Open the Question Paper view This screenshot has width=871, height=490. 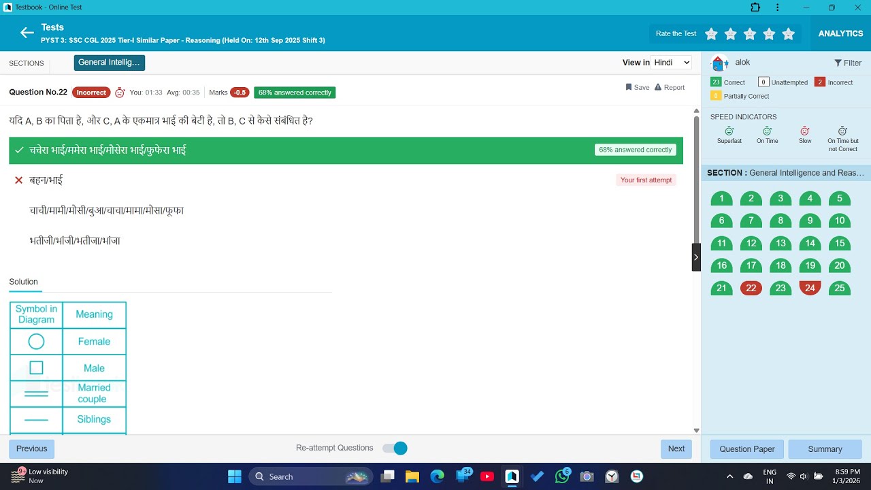pos(747,449)
